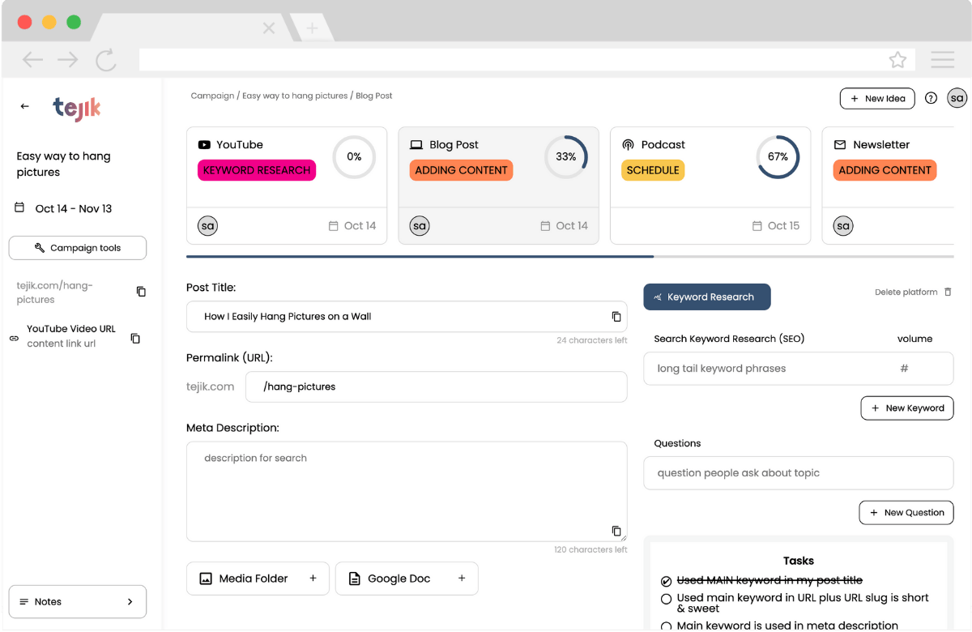Image resolution: width=972 pixels, height=632 pixels.
Task: Uncheck the MAIN keyword in post title task
Action: click(x=667, y=581)
